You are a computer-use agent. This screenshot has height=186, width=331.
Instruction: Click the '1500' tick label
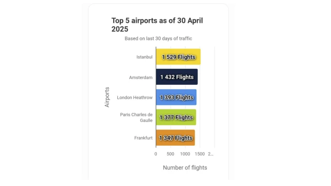200,154
